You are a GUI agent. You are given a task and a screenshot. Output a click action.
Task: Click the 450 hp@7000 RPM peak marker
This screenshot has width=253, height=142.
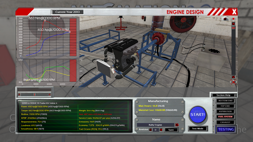[70, 32]
